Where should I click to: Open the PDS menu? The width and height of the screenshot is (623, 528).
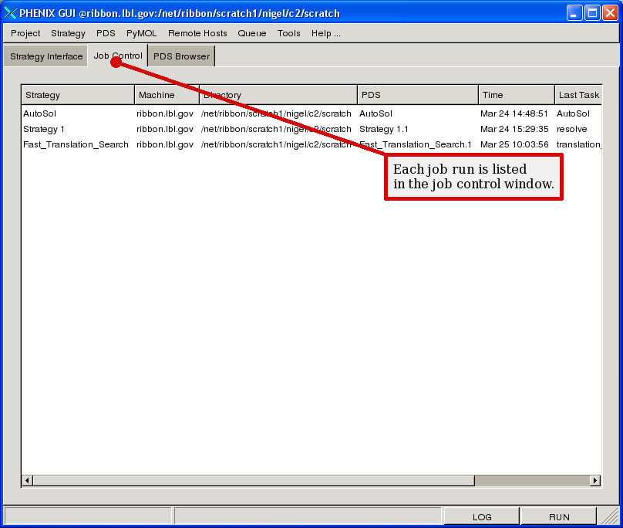coord(106,33)
